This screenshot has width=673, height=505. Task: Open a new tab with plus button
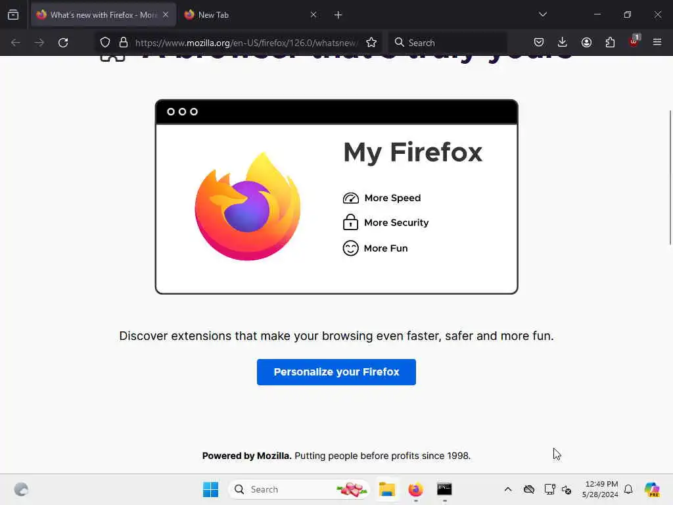tap(338, 15)
